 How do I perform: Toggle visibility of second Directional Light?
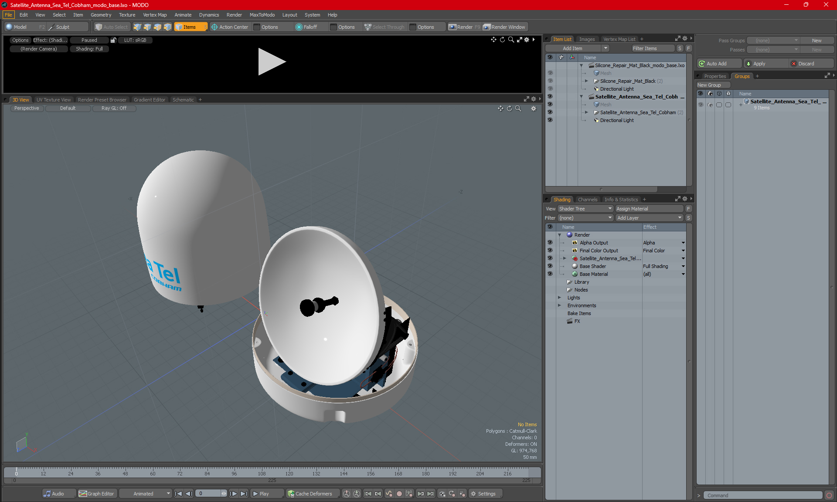(x=550, y=120)
